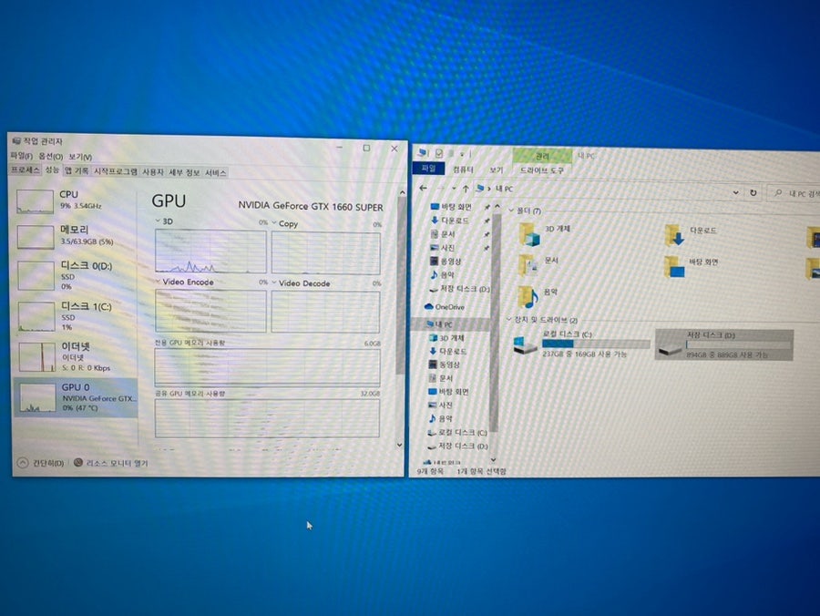This screenshot has height=616, width=820.
Task: Collapse the 장치 및 드라이브 (2) group
Action: click(508, 319)
